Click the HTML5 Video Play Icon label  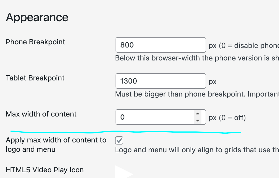[45, 170]
